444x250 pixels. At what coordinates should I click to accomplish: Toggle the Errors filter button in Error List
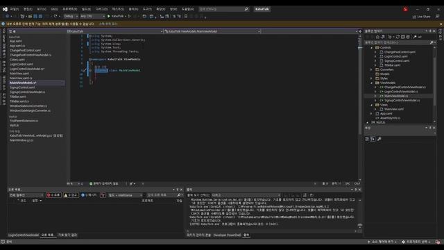[x=53, y=195]
